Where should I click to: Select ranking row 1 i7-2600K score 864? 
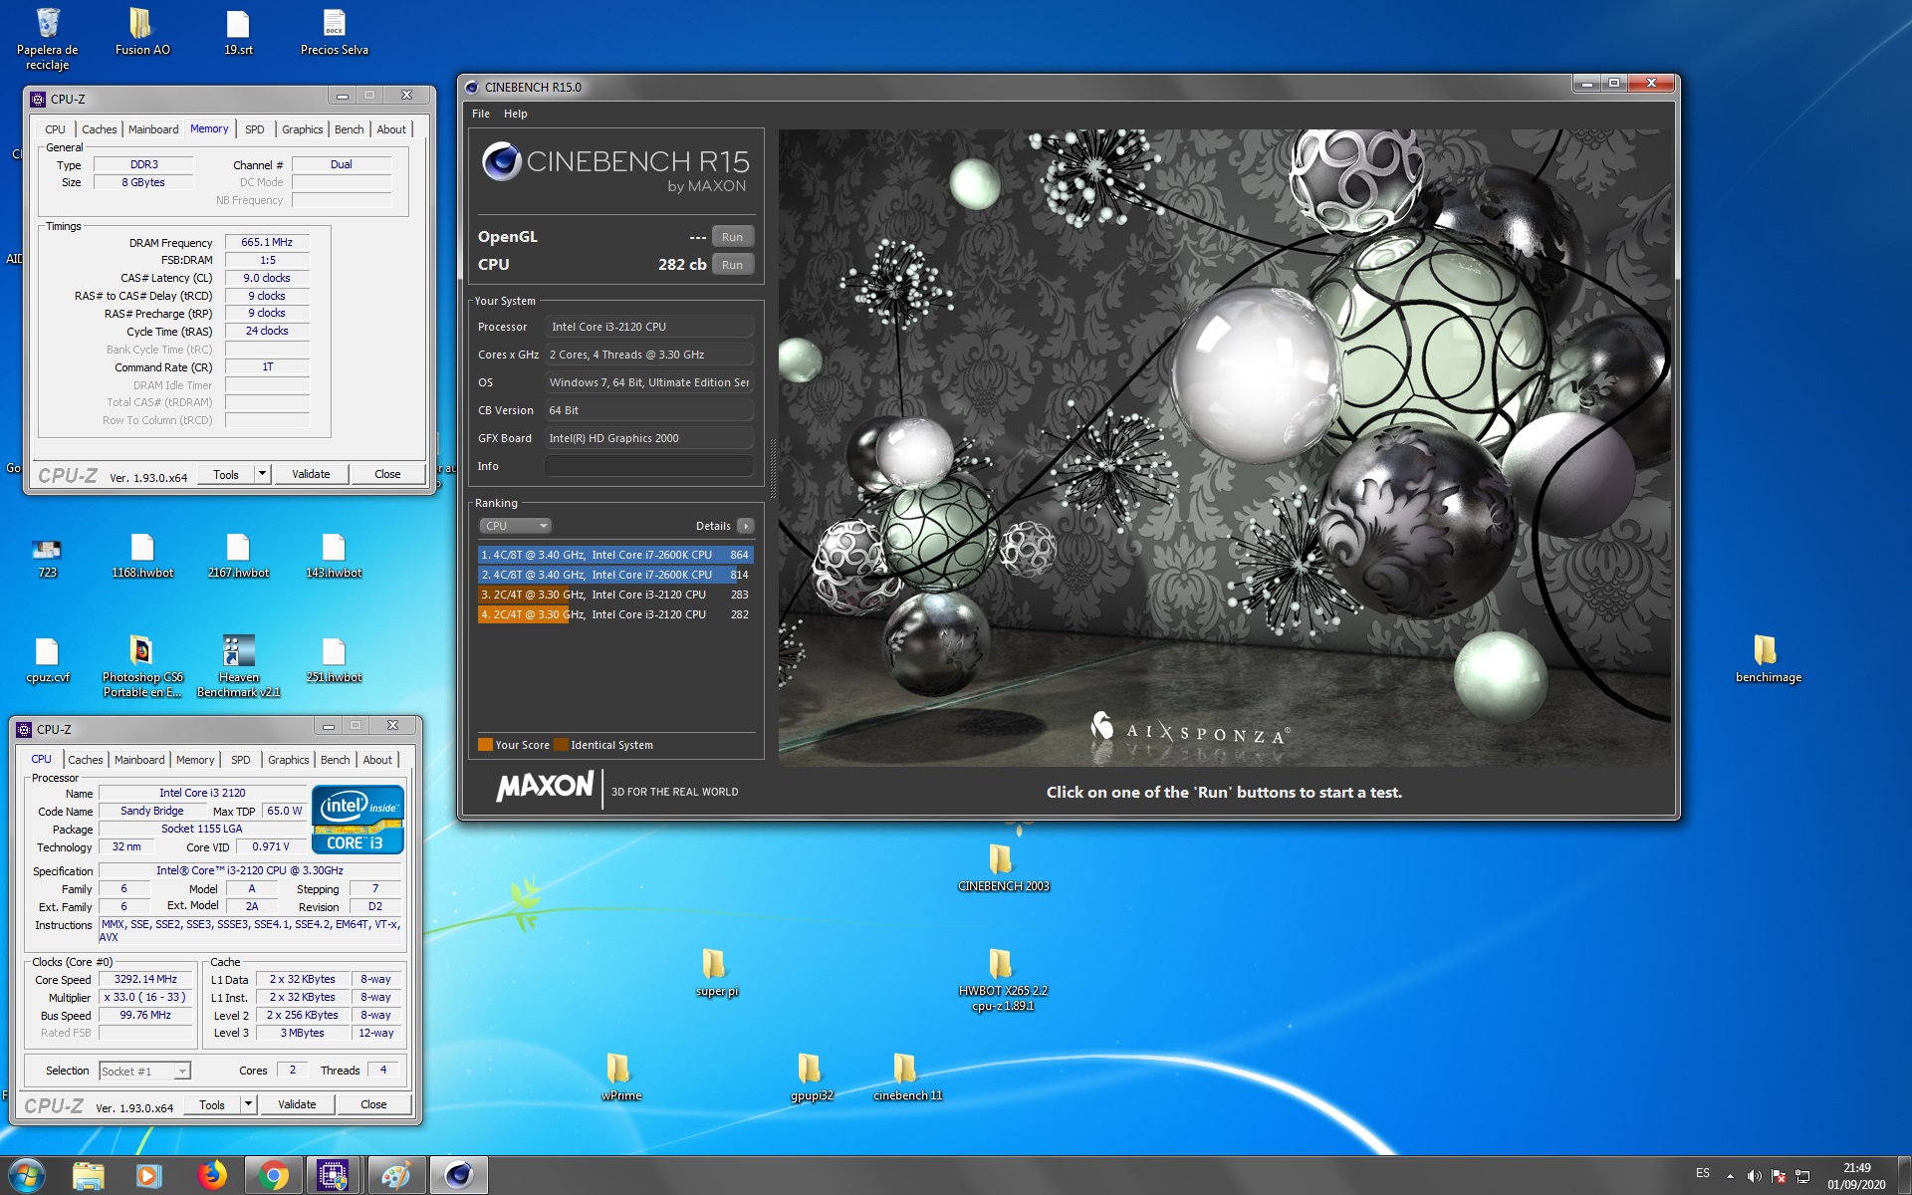click(x=615, y=555)
